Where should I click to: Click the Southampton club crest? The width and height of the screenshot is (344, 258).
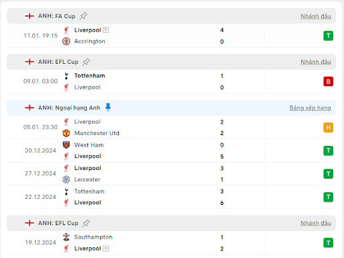coord(66,237)
